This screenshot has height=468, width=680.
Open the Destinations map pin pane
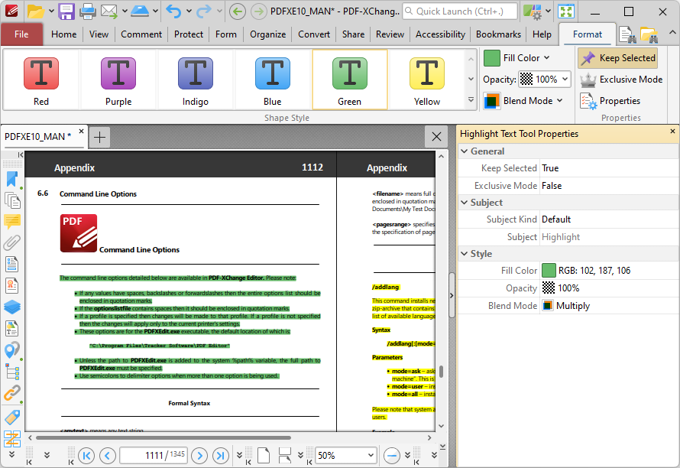pyautogui.click(x=12, y=350)
